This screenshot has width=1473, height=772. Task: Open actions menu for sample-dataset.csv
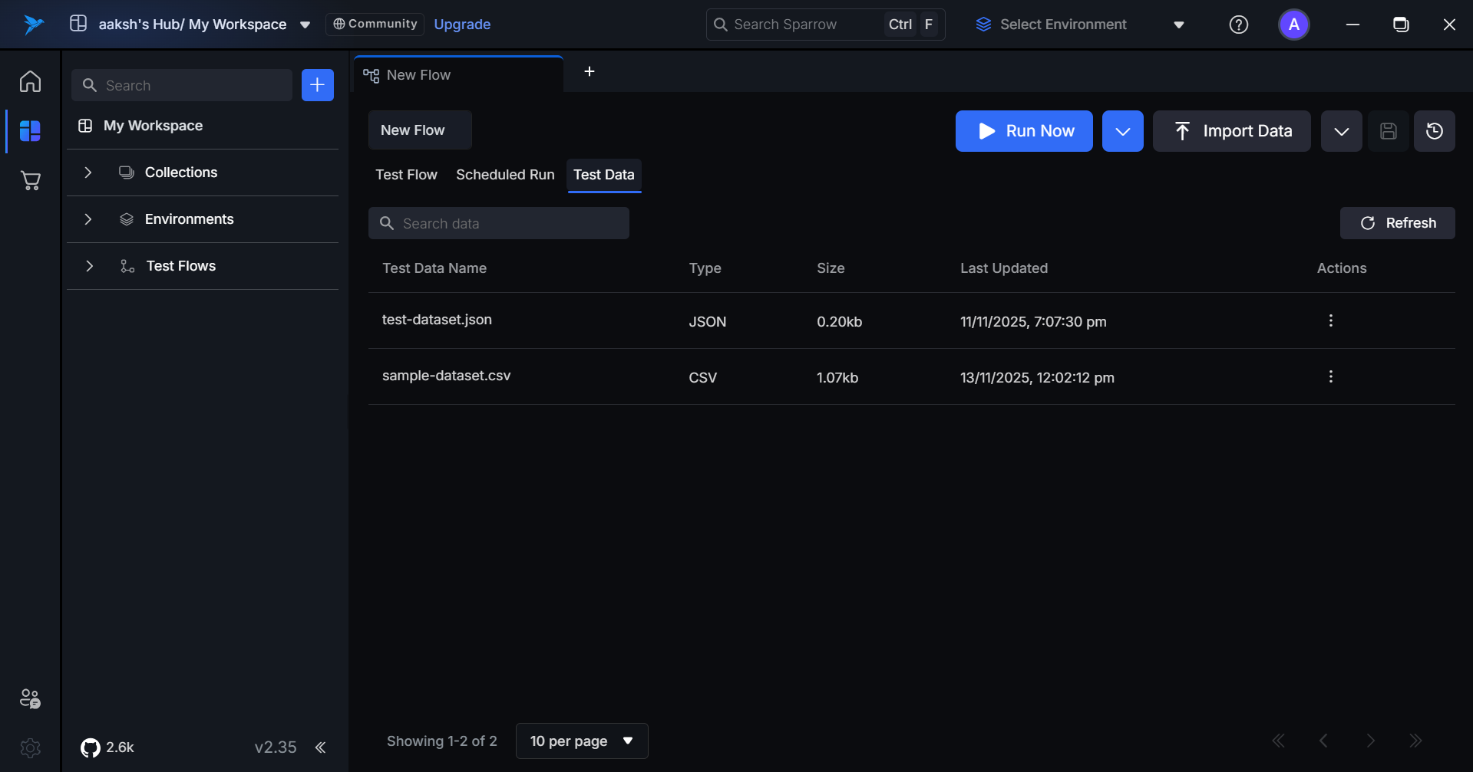pyautogui.click(x=1330, y=376)
